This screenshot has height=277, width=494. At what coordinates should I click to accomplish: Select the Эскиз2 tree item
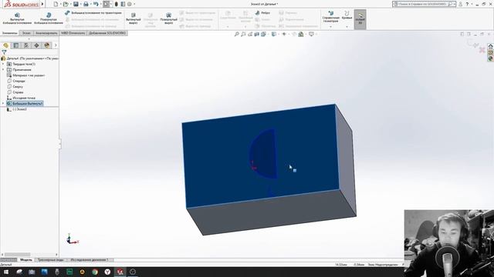pos(17,109)
